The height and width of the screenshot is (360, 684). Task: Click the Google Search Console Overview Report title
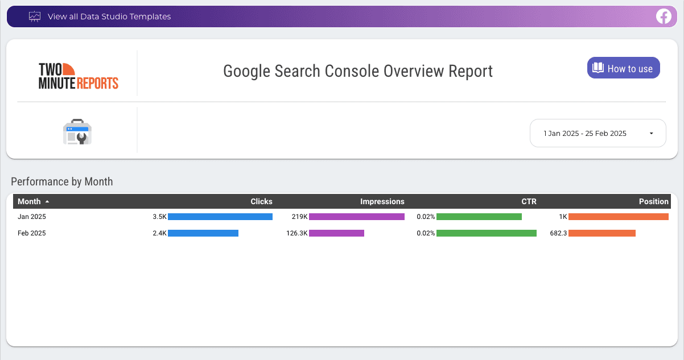pos(358,71)
